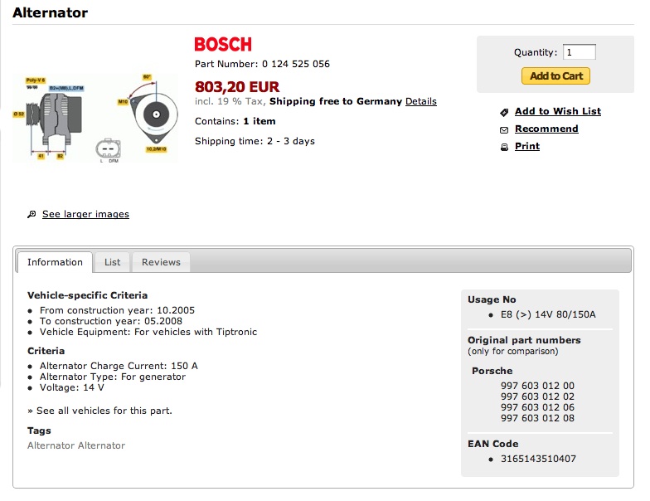This screenshot has width=650, height=501.
Task: Switch to the Information tab
Action: tap(55, 262)
